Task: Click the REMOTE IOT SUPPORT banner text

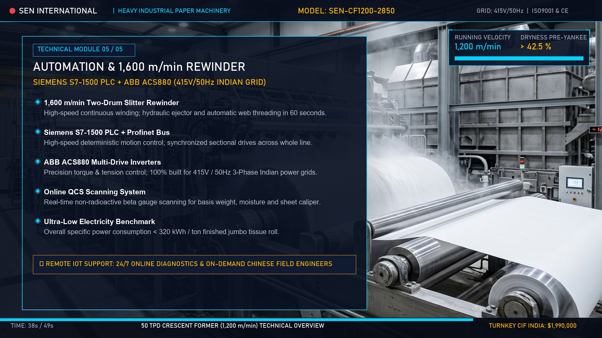Action: (189, 264)
